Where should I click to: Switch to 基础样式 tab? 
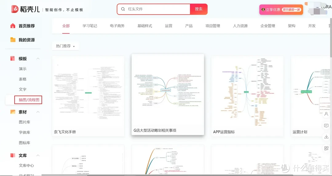144,26
